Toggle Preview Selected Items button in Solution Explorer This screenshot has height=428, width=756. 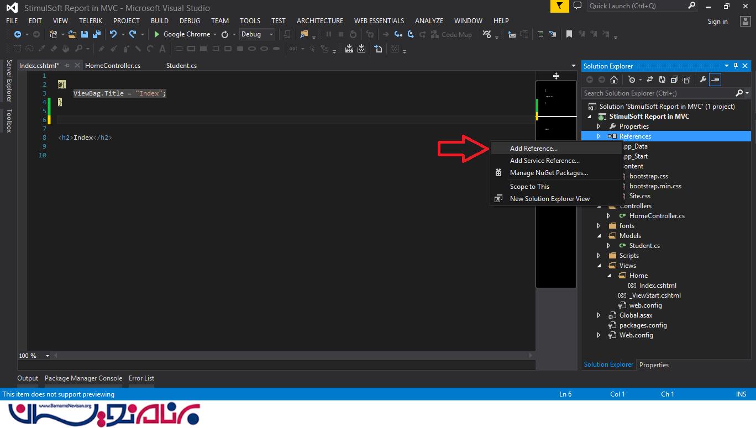point(715,80)
